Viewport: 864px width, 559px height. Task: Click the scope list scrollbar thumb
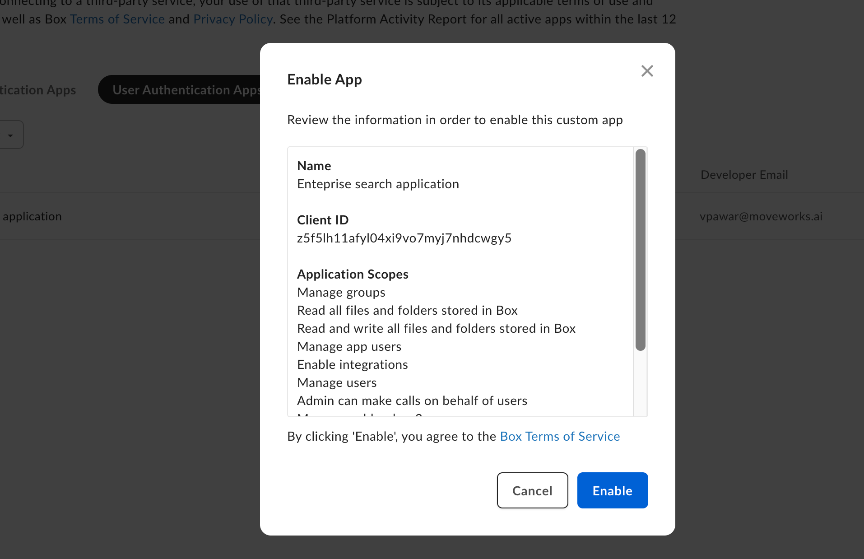640,250
